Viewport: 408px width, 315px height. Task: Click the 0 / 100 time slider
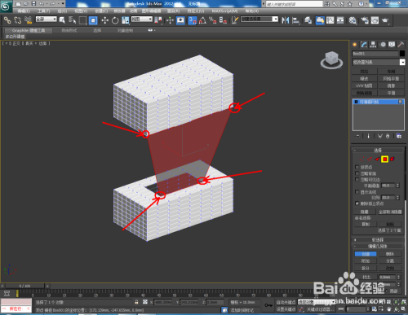tap(24, 286)
